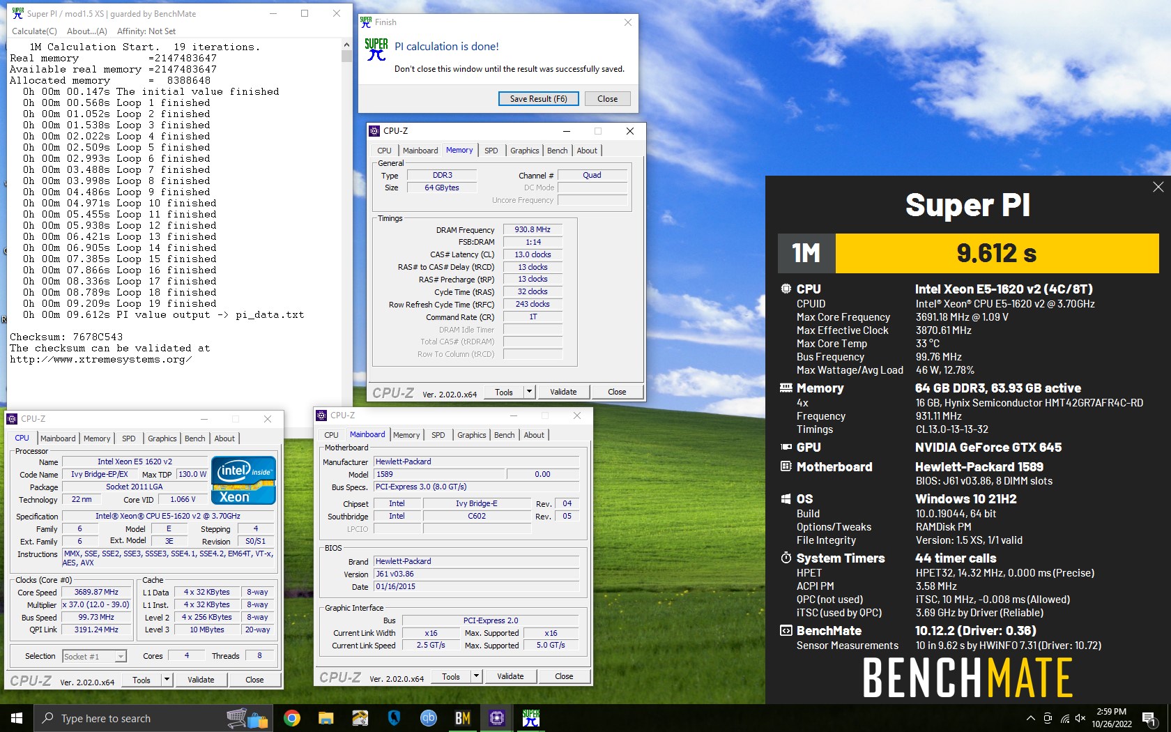Click the BenchMate BM taskbar icon
This screenshot has width=1171, height=732.
click(x=463, y=718)
